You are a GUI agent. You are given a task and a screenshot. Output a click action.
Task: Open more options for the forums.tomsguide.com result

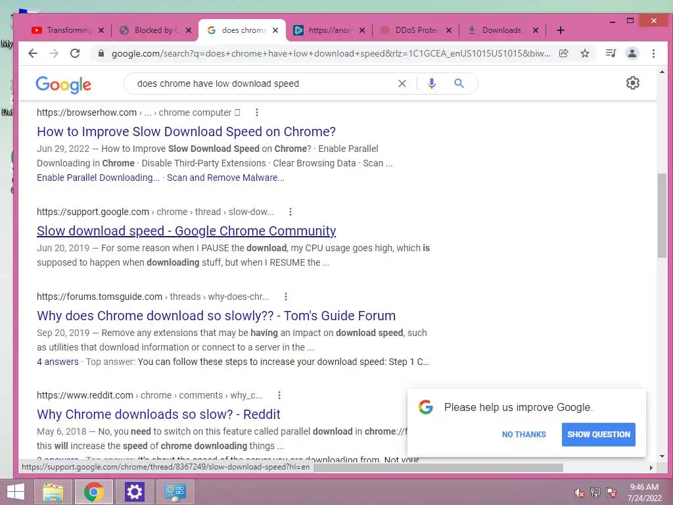[285, 297]
